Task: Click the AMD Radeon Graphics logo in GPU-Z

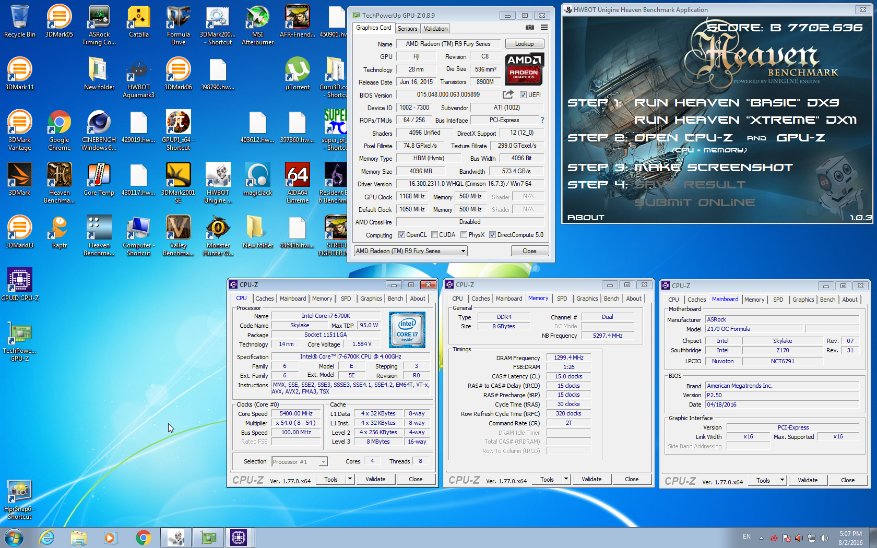Action: [525, 69]
